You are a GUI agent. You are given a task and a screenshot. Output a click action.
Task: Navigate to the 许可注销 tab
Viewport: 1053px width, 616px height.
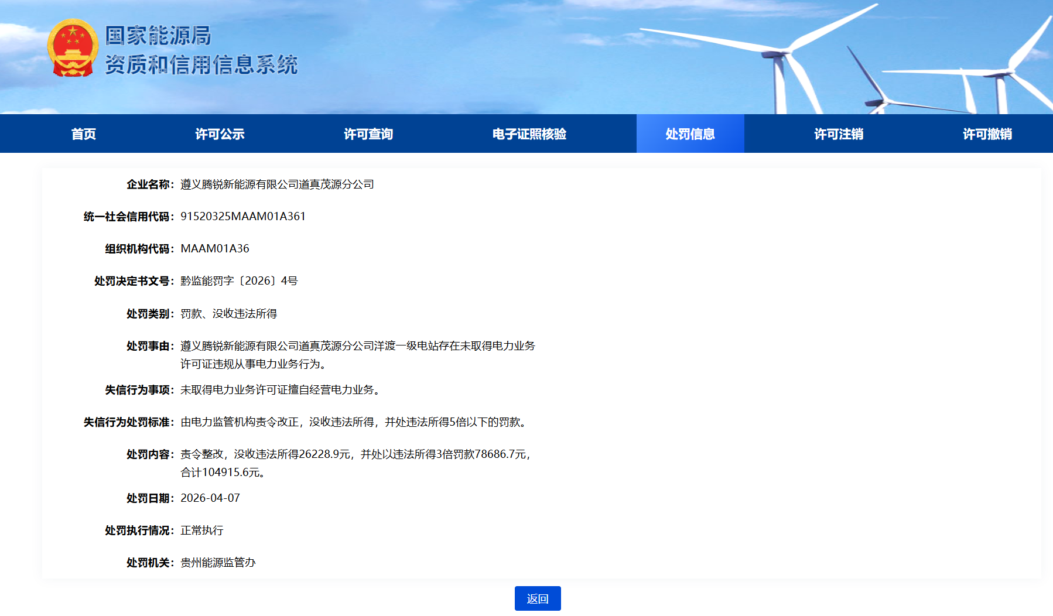(839, 134)
